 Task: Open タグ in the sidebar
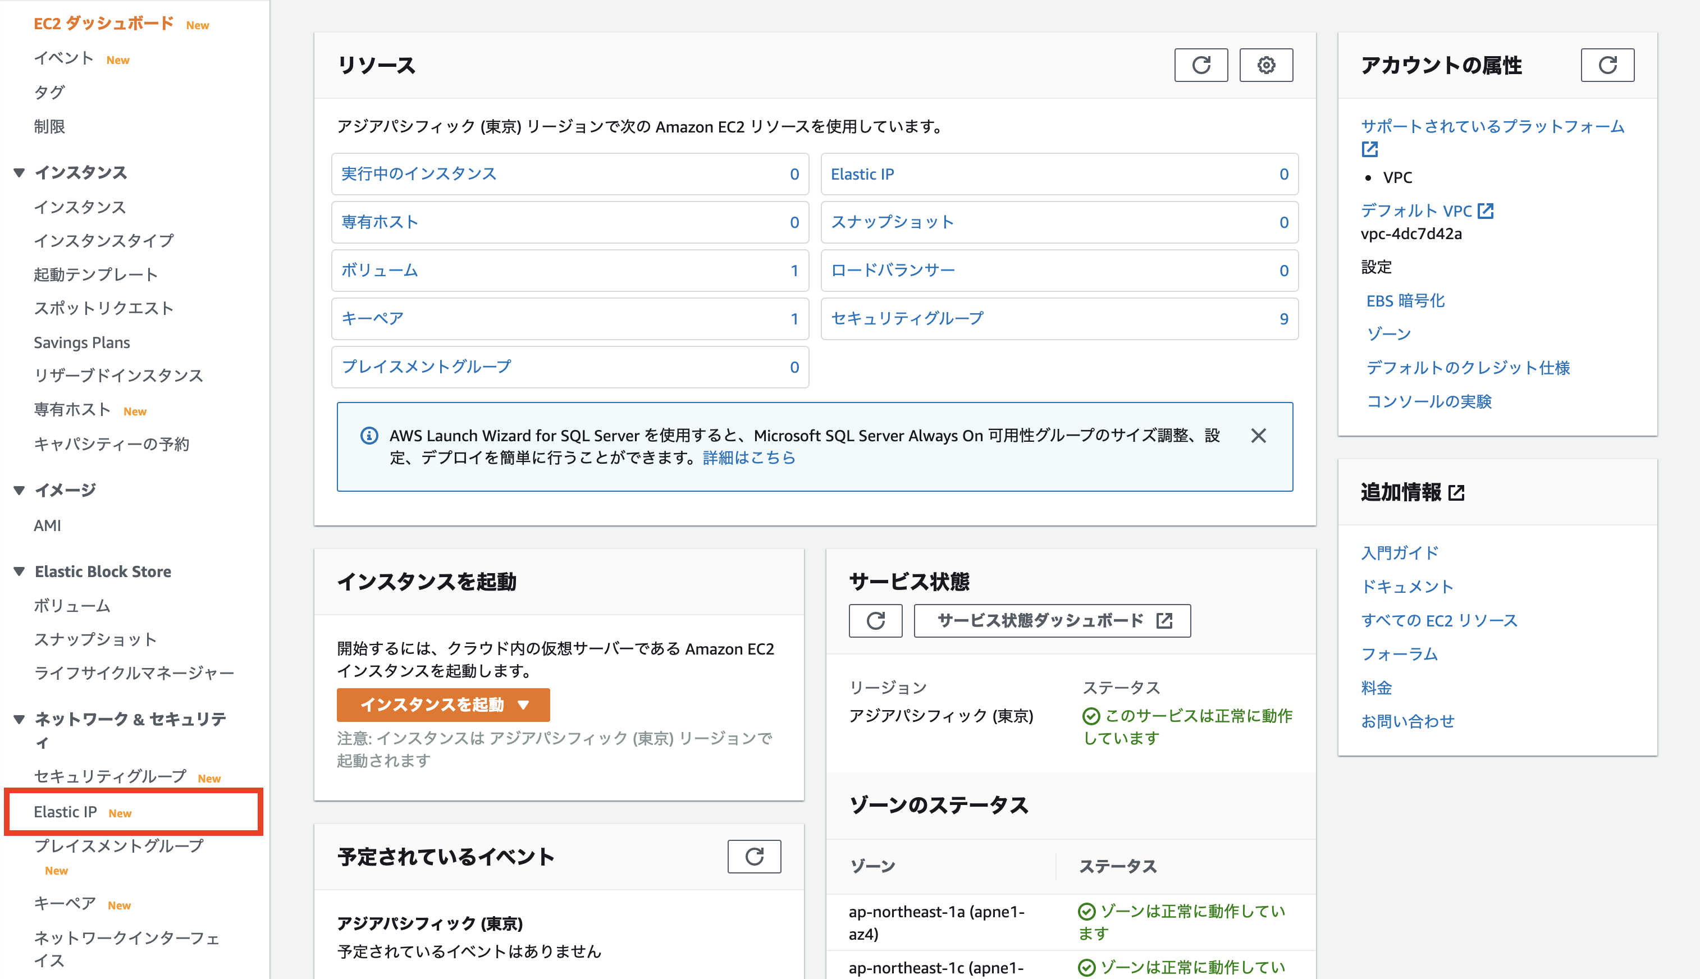click(x=49, y=92)
